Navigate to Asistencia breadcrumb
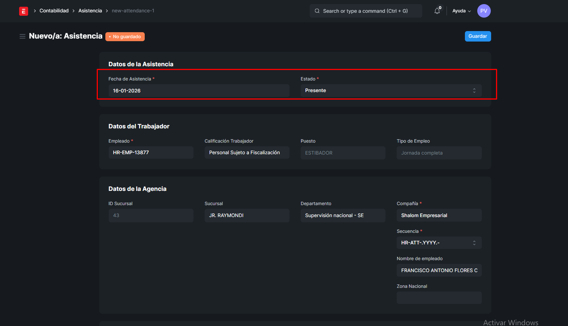 (x=90, y=11)
